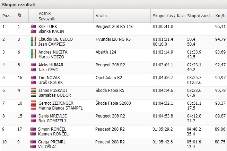Sort by the Km/h column header

pyautogui.click(x=220, y=16)
